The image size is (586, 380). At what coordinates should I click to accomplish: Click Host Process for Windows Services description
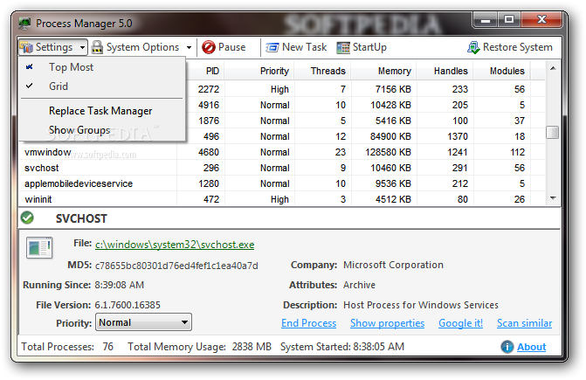(x=421, y=305)
